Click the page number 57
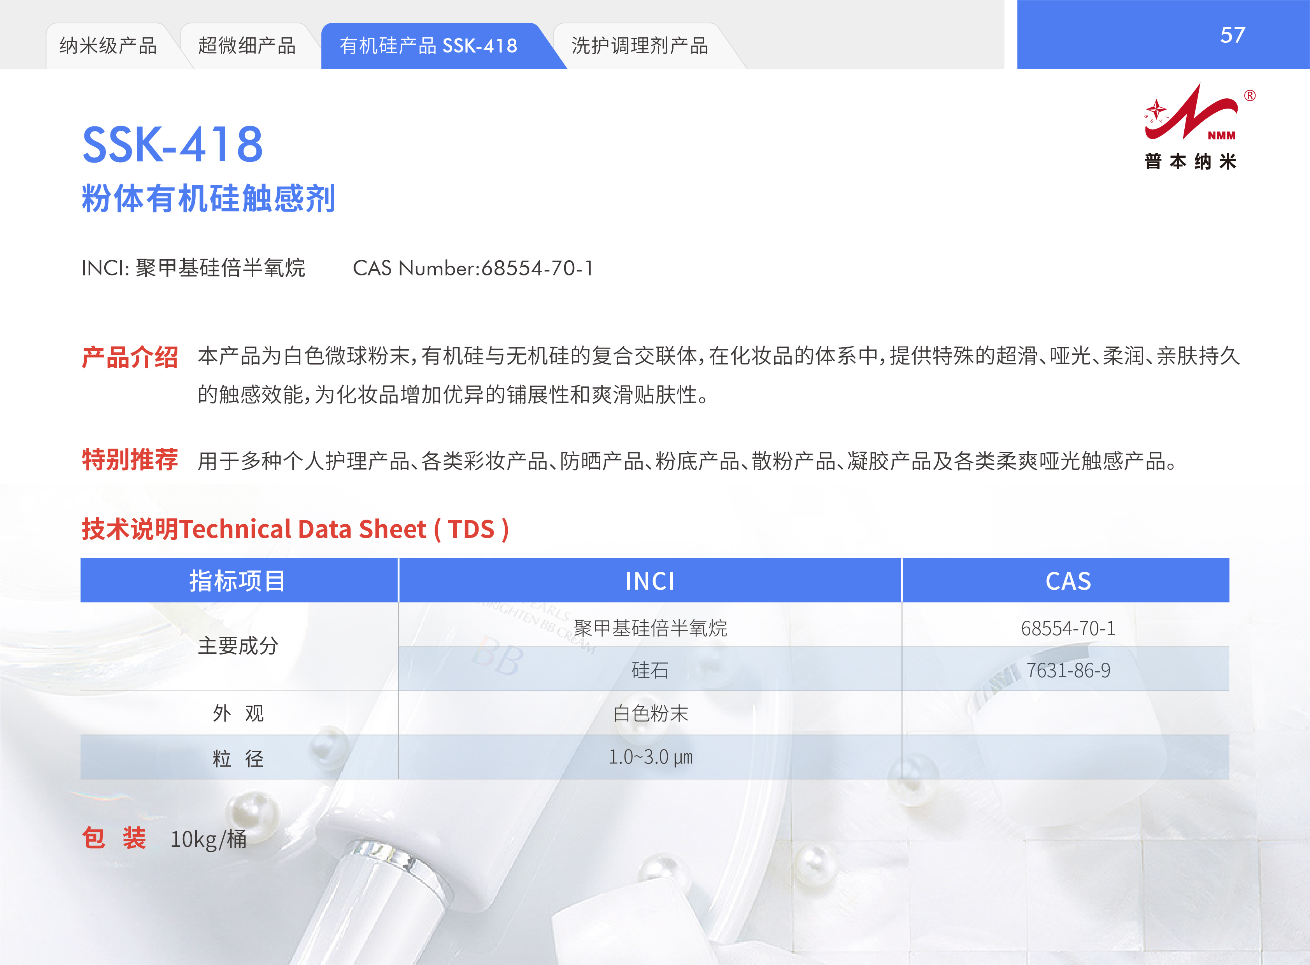This screenshot has height=965, width=1310. (x=1232, y=35)
